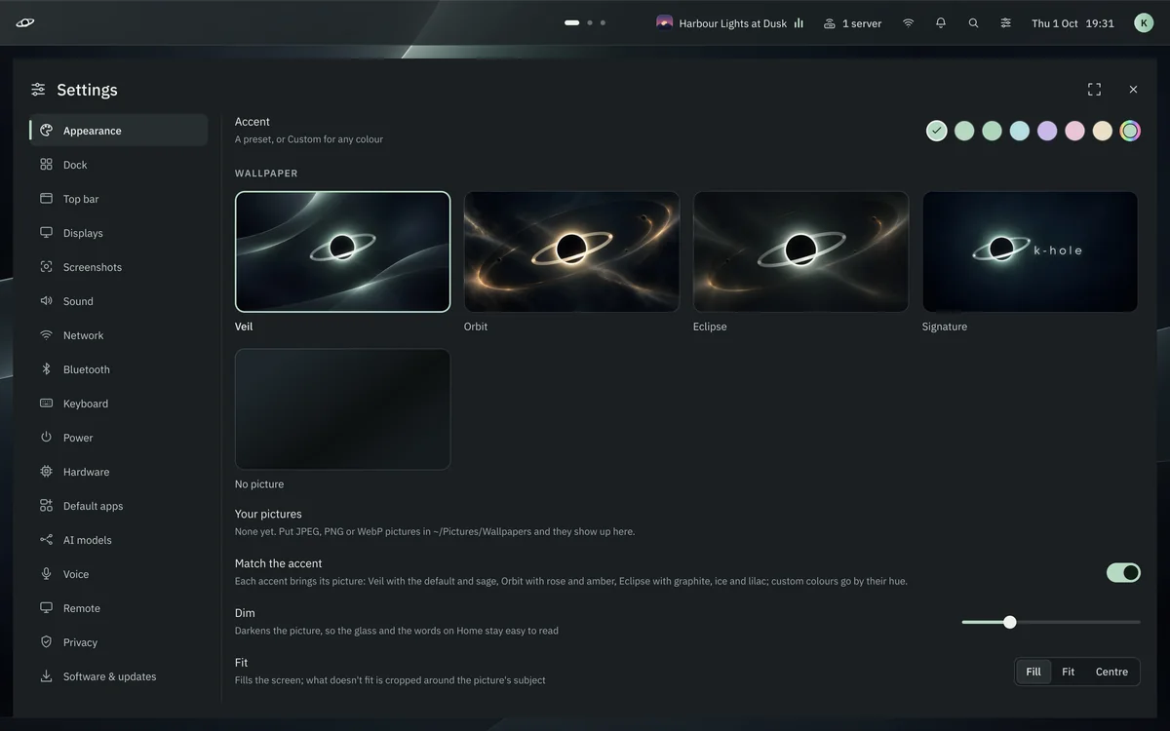The height and width of the screenshot is (731, 1170).
Task: Open Network settings in the sidebar
Action: point(118,335)
